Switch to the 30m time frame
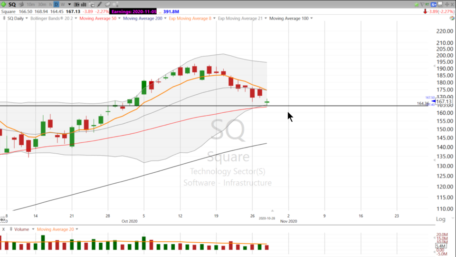456x257 pixels. tap(42, 4)
